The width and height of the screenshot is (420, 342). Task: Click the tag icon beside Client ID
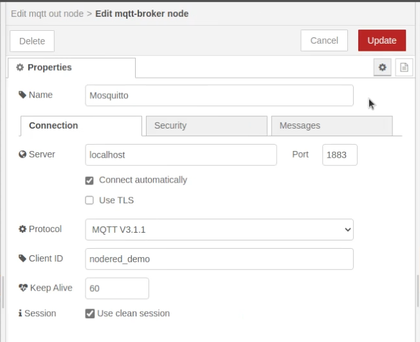[23, 258]
